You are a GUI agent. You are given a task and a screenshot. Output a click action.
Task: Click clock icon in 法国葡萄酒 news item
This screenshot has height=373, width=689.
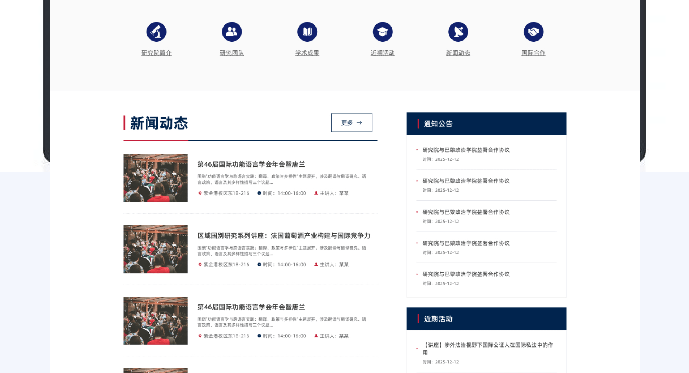coord(259,265)
